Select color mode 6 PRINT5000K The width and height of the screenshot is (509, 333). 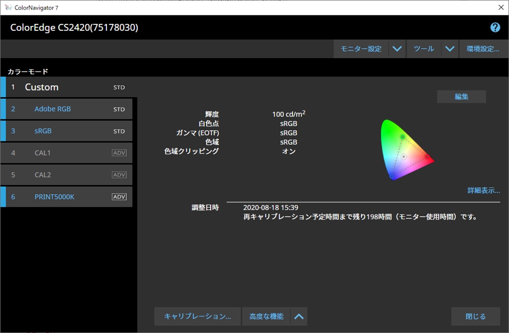[x=67, y=197]
